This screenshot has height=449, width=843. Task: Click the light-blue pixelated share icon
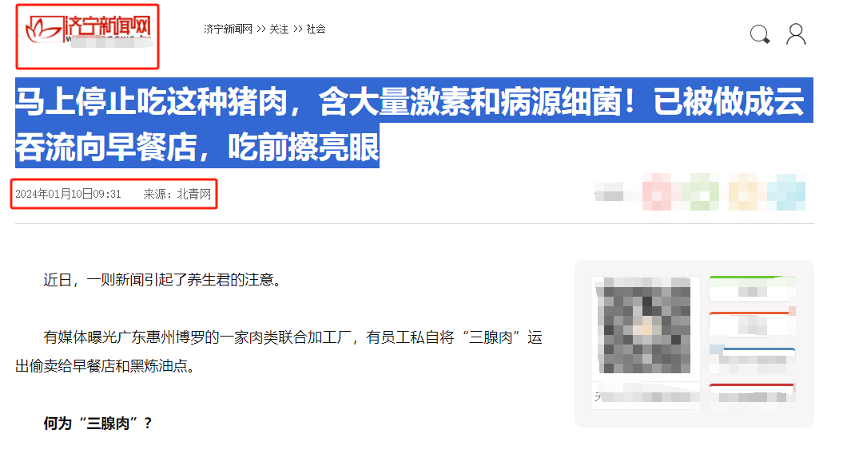point(786,191)
